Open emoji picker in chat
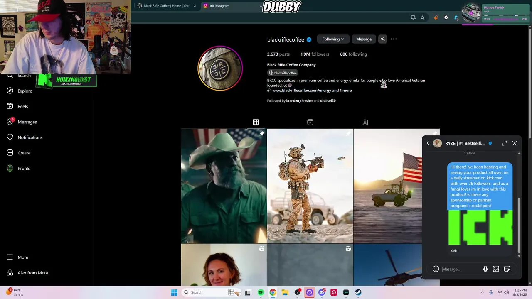 click(436, 269)
